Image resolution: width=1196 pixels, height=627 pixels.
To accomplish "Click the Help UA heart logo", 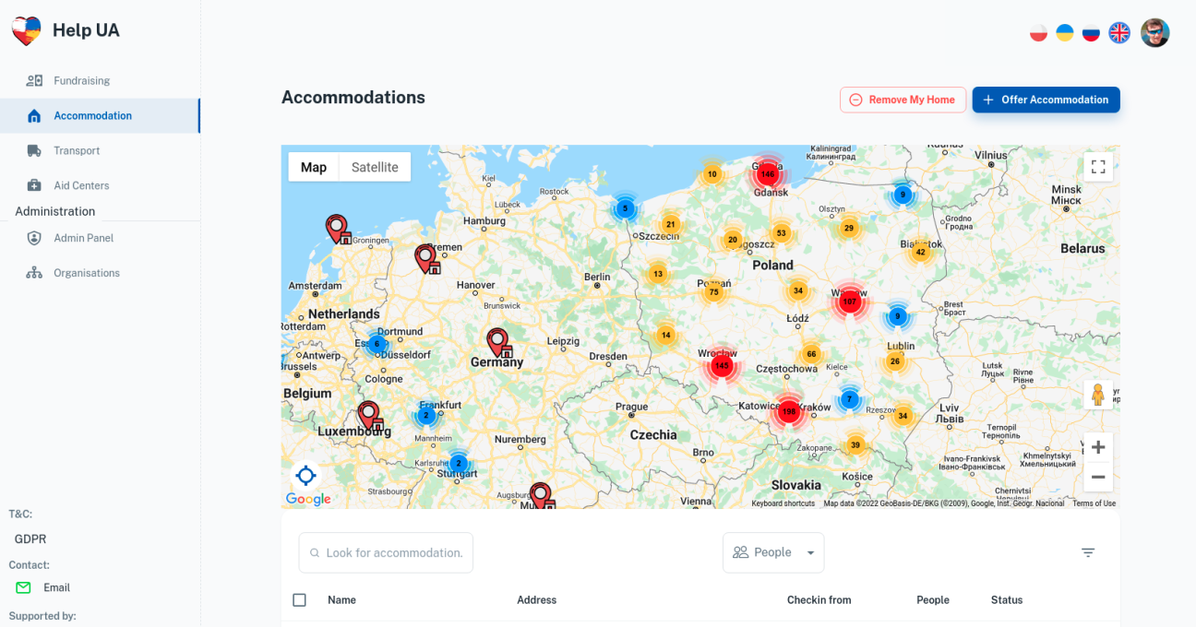I will (x=26, y=30).
